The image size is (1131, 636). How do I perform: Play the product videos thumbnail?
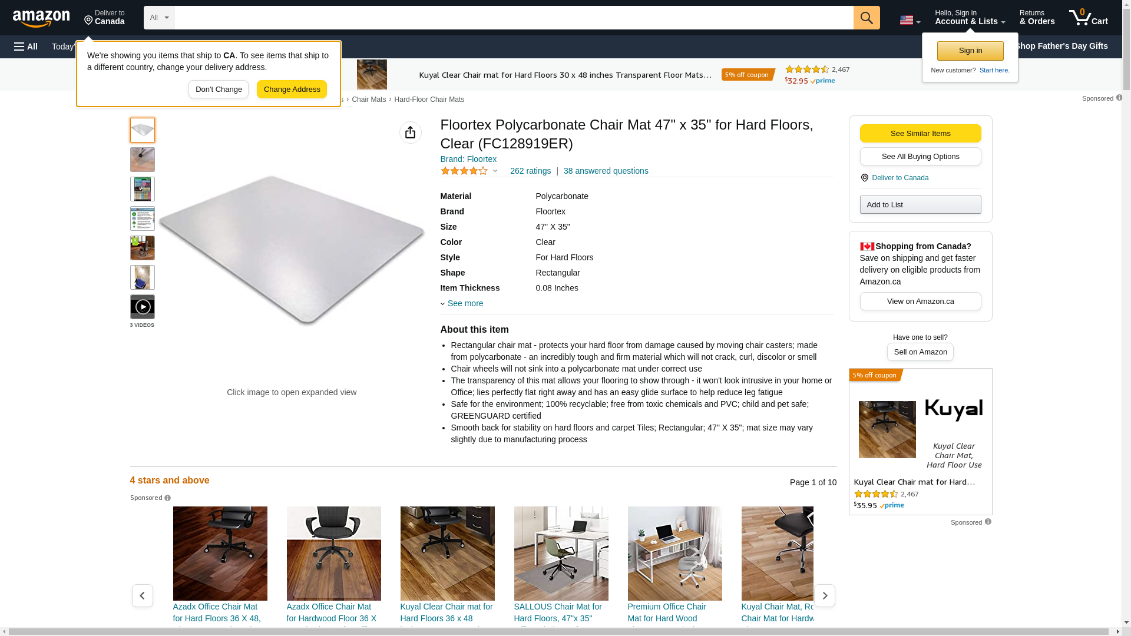coord(143,307)
